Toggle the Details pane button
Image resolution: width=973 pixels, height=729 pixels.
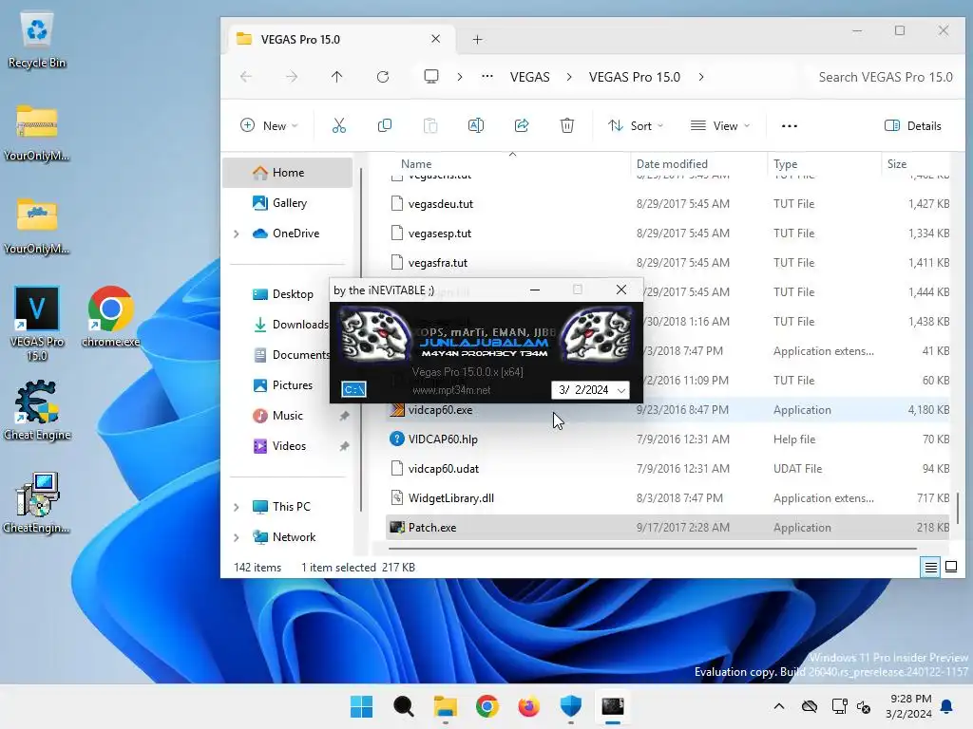point(912,126)
